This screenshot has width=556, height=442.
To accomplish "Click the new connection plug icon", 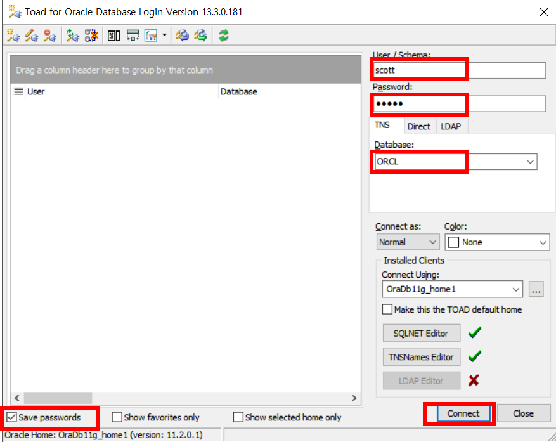I will point(13,36).
